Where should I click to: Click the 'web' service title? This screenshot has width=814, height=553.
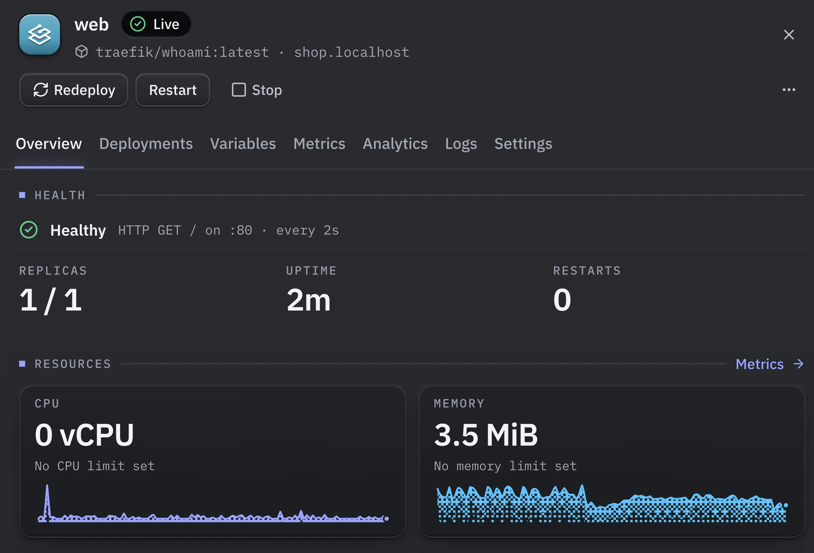point(92,25)
